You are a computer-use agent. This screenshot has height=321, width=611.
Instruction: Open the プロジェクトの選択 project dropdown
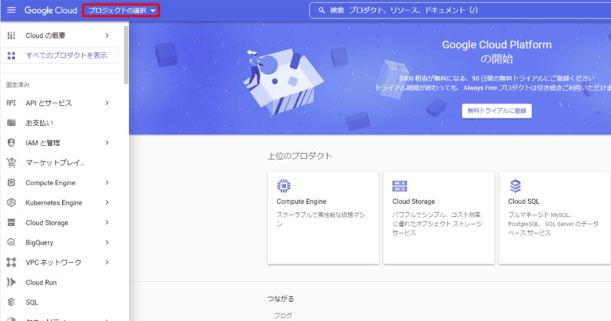click(121, 10)
